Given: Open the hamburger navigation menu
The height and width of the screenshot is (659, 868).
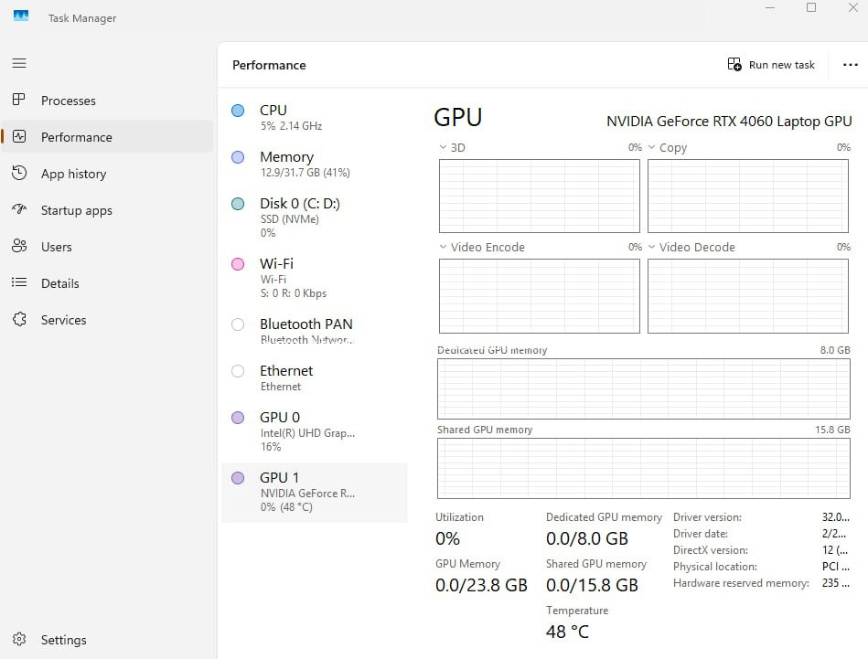Looking at the screenshot, I should point(19,63).
